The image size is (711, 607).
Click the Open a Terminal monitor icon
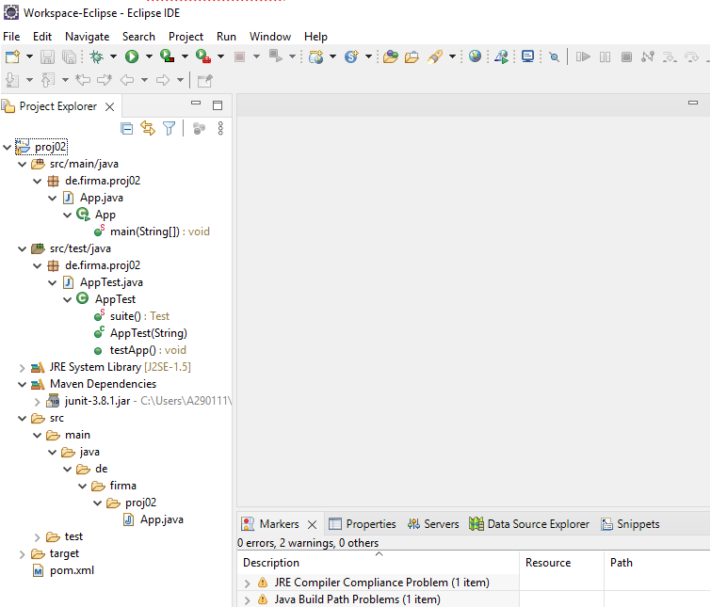click(x=527, y=56)
